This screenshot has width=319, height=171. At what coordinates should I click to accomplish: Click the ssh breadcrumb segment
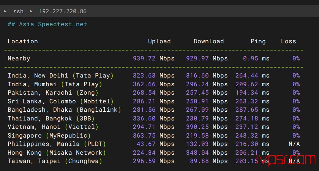coord(18,11)
